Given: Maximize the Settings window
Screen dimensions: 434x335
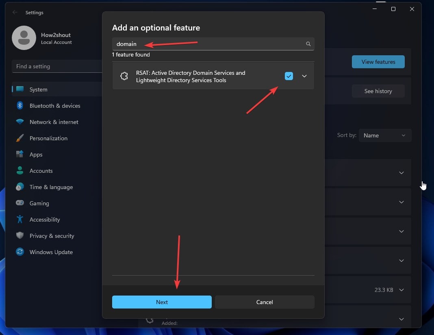Looking at the screenshot, I should pyautogui.click(x=393, y=9).
